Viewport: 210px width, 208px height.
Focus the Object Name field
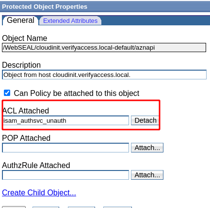(x=104, y=48)
